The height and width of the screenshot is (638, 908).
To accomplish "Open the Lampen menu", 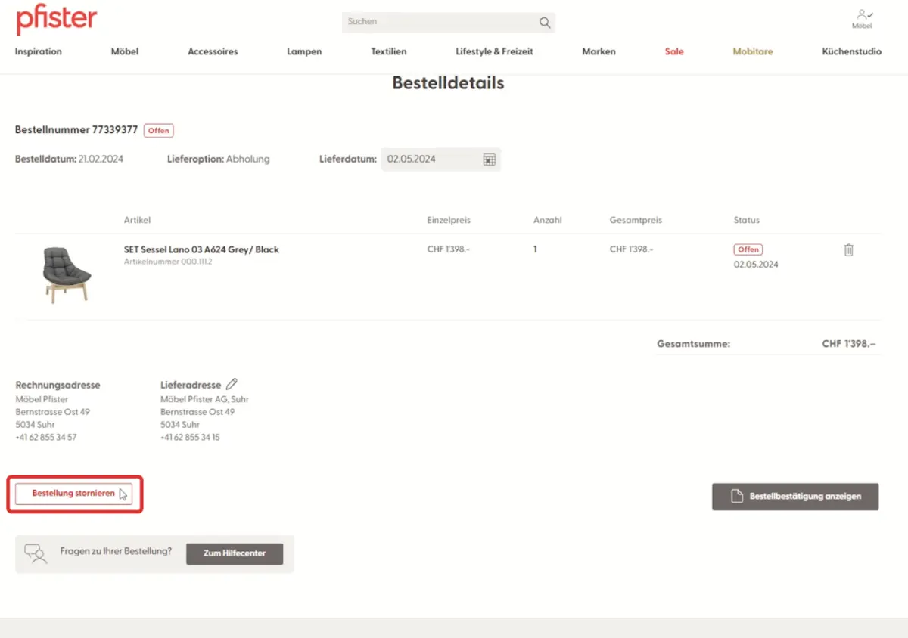I will pos(304,51).
